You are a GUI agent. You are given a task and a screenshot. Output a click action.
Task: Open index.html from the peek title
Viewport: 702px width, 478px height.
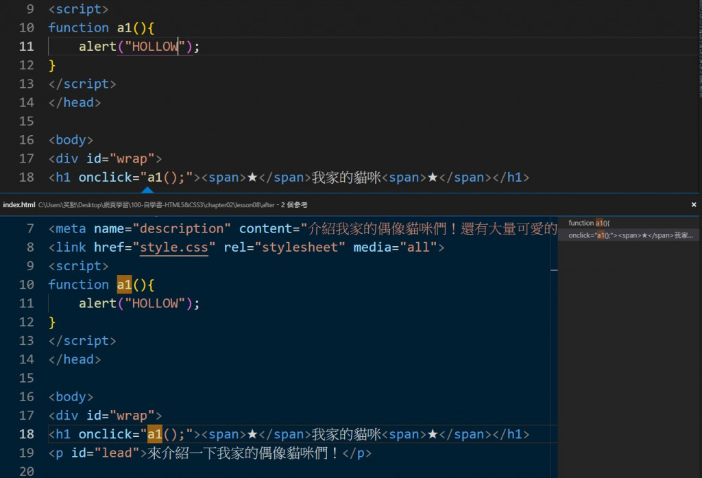(x=19, y=205)
